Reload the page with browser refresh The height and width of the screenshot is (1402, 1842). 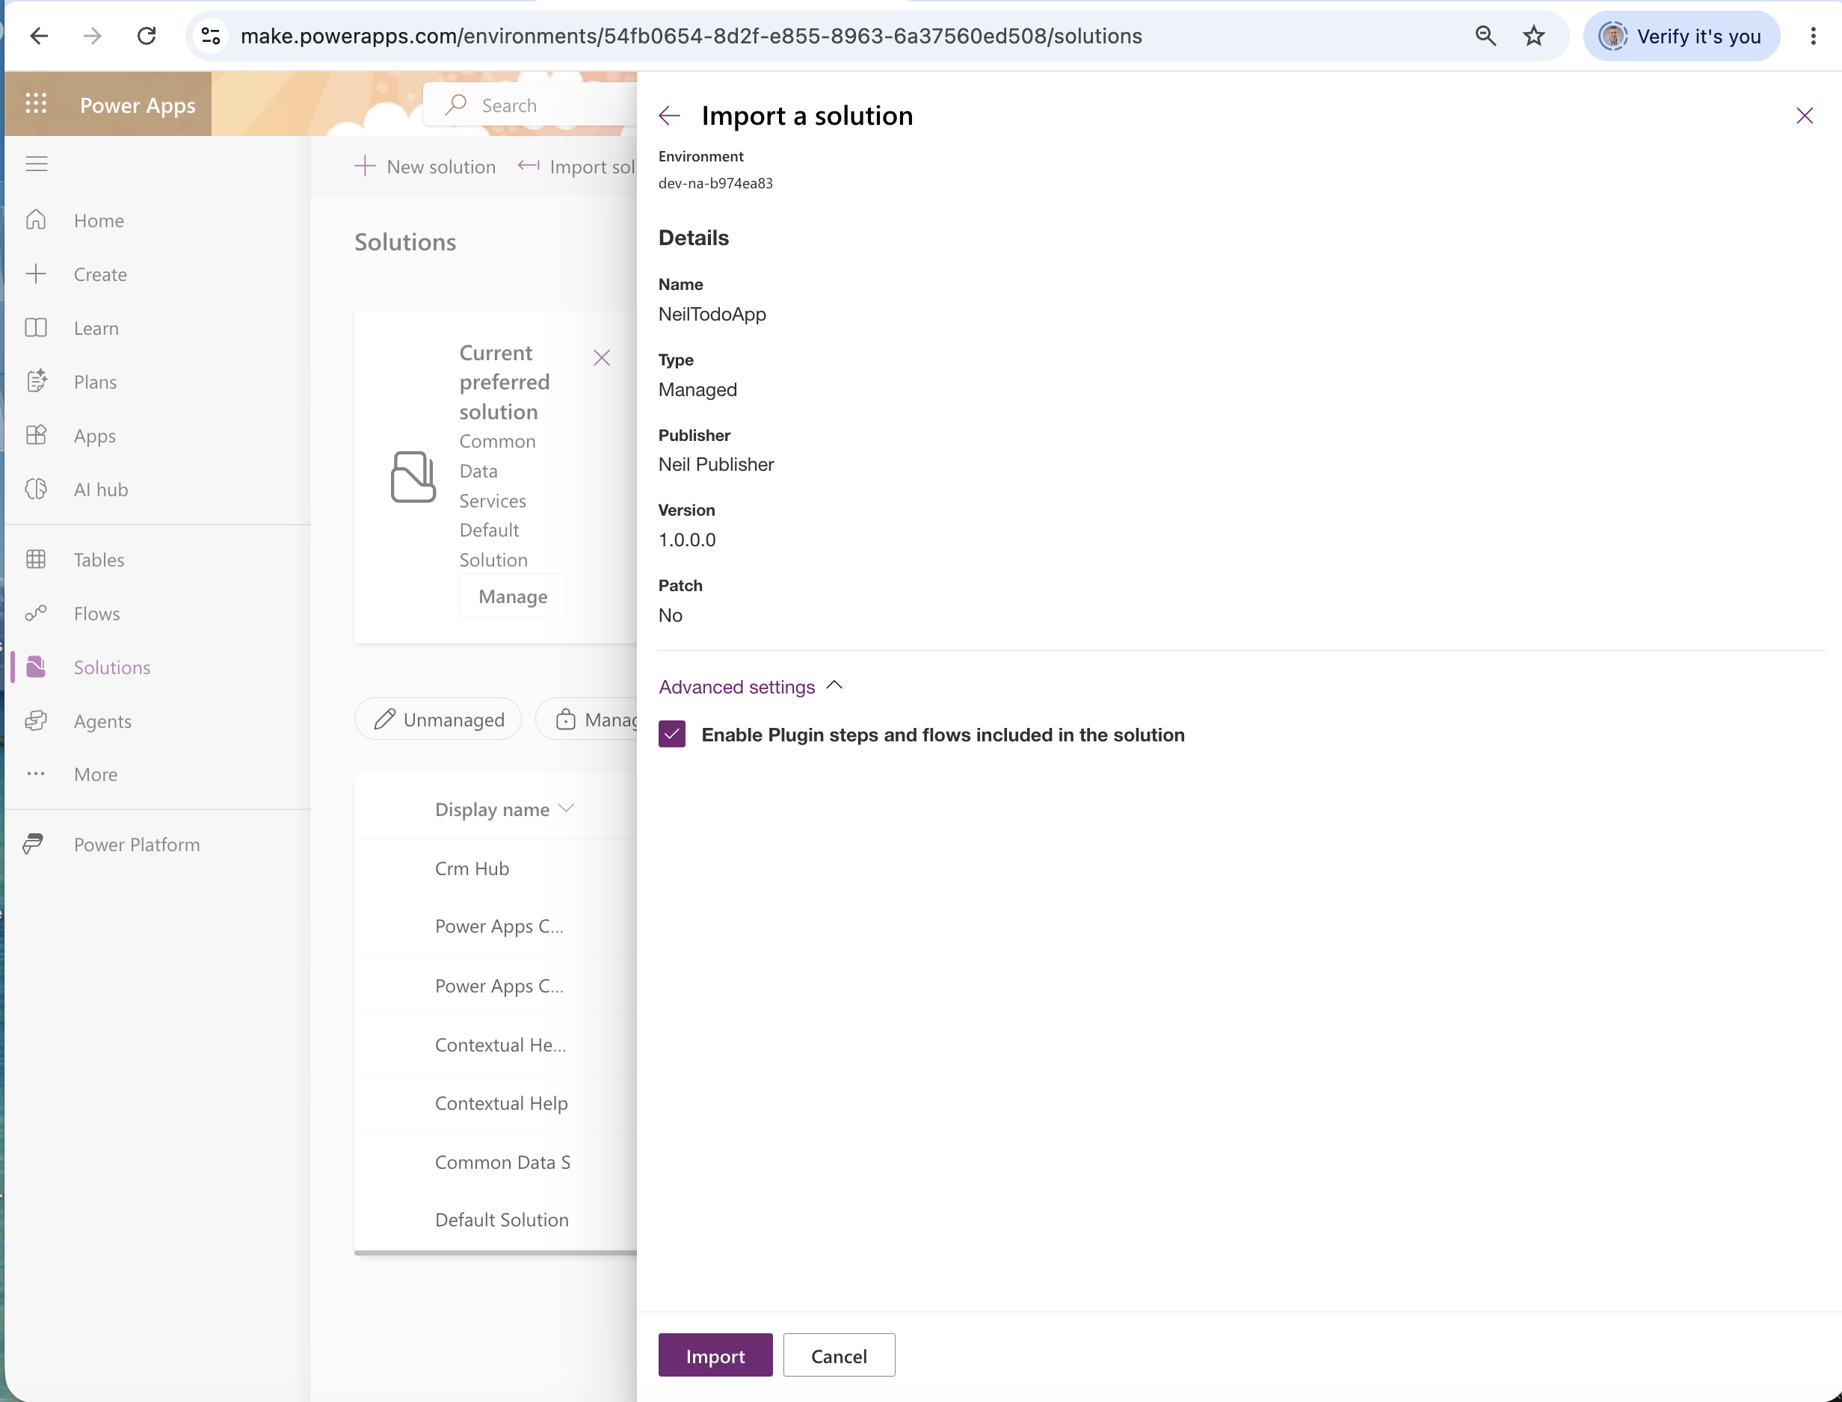tap(147, 36)
